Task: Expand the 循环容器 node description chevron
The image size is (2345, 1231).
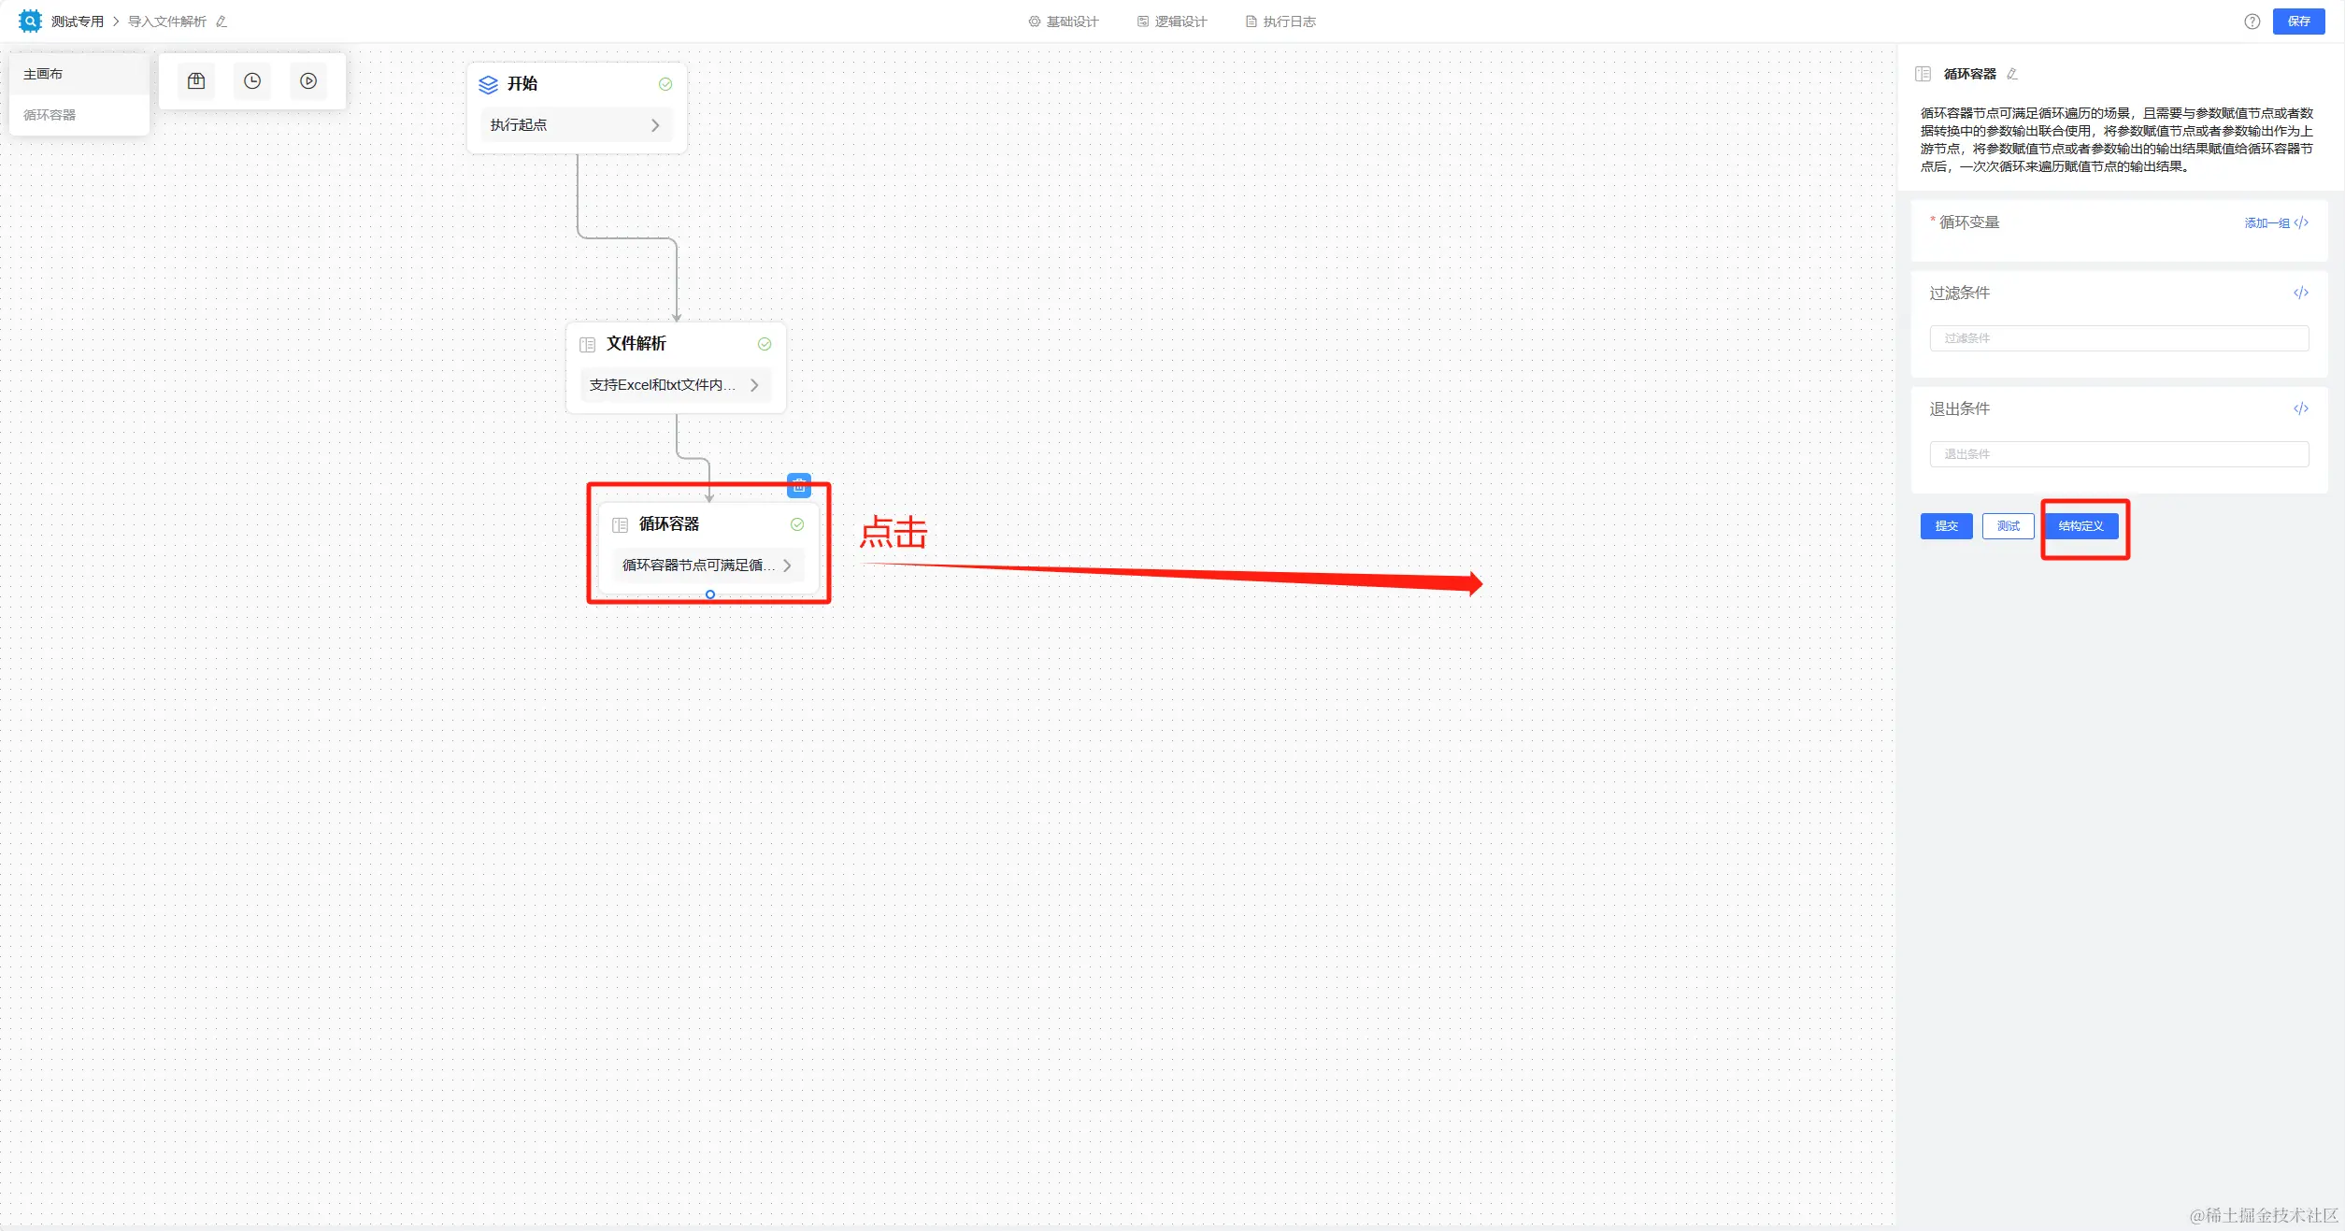Action: coord(787,565)
